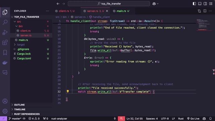Viewport: 215px width, 121px height.
Task: Open source control changes for server.rs
Action: point(199,11)
